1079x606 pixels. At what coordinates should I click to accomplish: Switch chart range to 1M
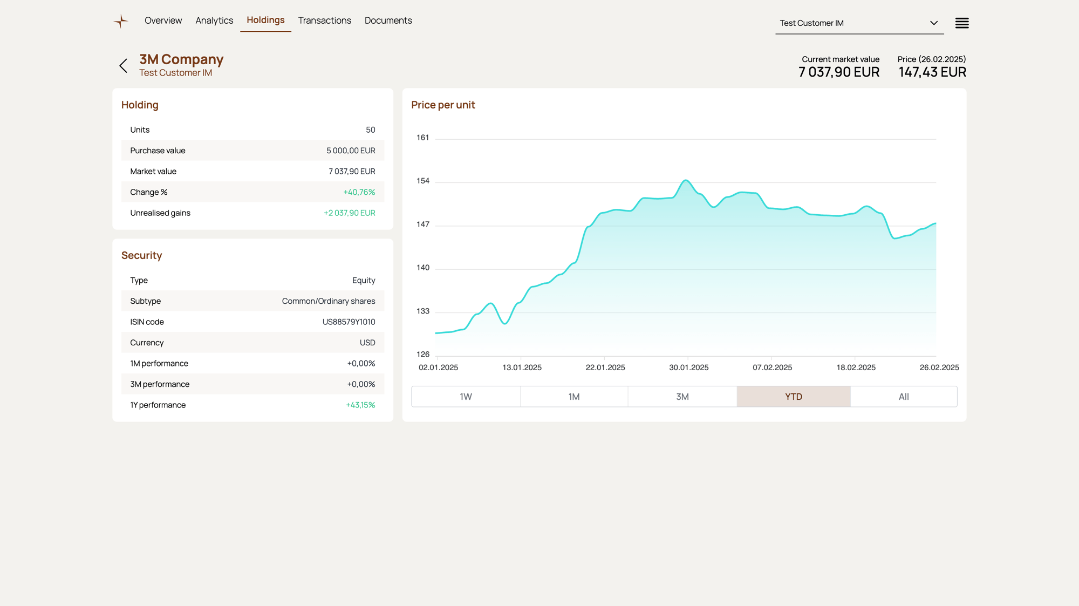573,397
